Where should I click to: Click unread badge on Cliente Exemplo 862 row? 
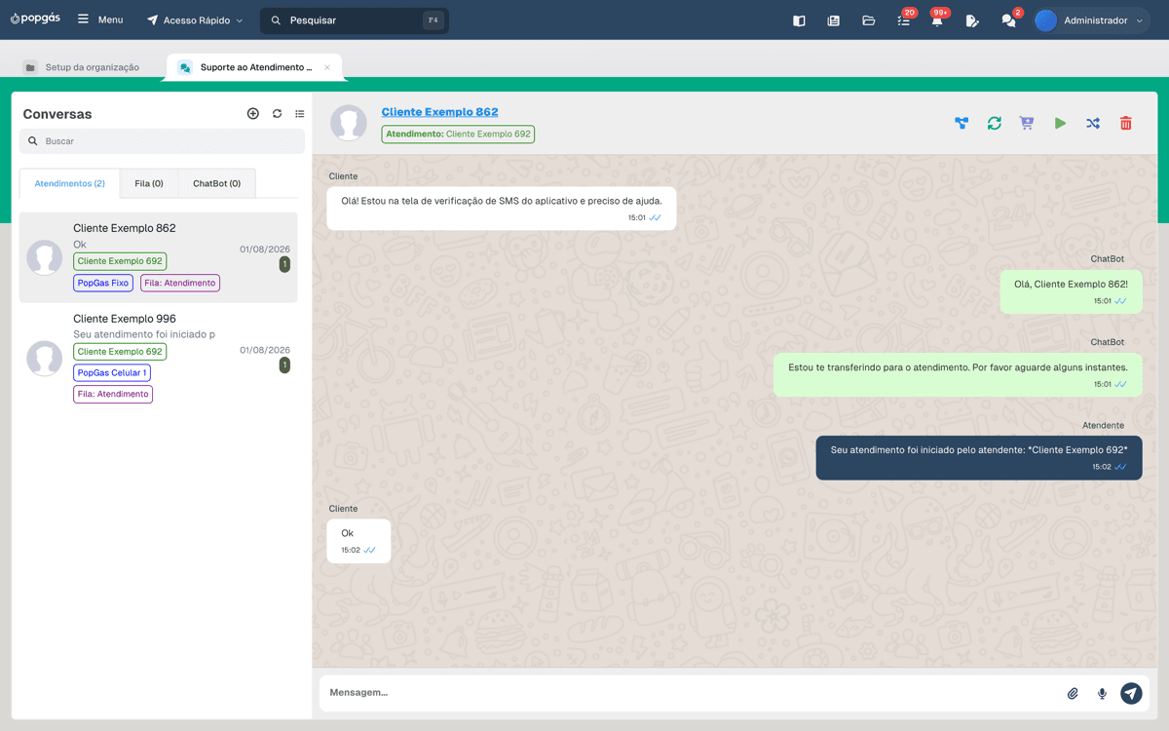coord(284,264)
